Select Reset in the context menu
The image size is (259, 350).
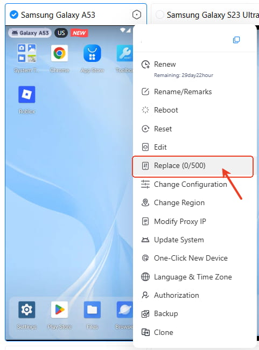tap(163, 129)
